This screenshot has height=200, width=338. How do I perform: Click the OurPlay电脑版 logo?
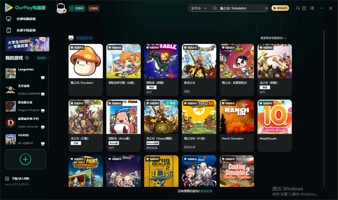click(x=25, y=8)
